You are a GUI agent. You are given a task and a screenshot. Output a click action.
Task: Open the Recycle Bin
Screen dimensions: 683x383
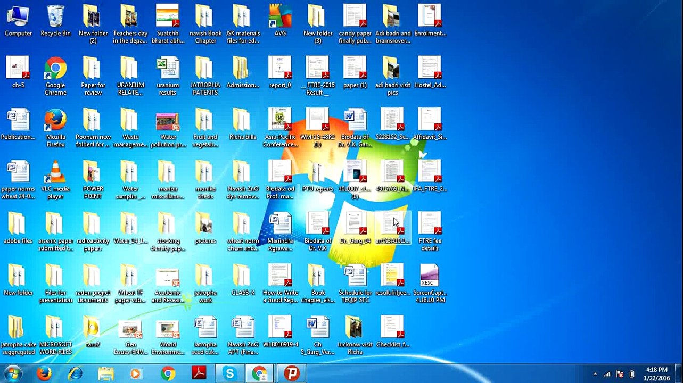click(x=55, y=21)
